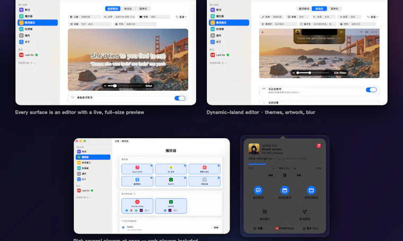
Task: Click the Michael Jackson album artwork in popover
Action: click(253, 149)
